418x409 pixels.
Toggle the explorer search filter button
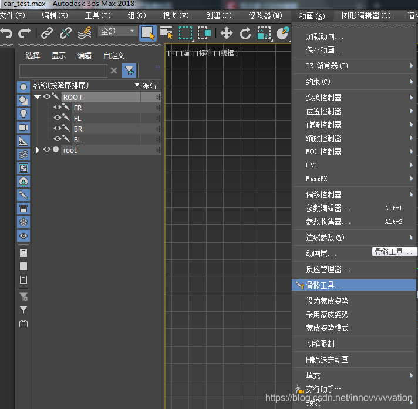point(129,71)
